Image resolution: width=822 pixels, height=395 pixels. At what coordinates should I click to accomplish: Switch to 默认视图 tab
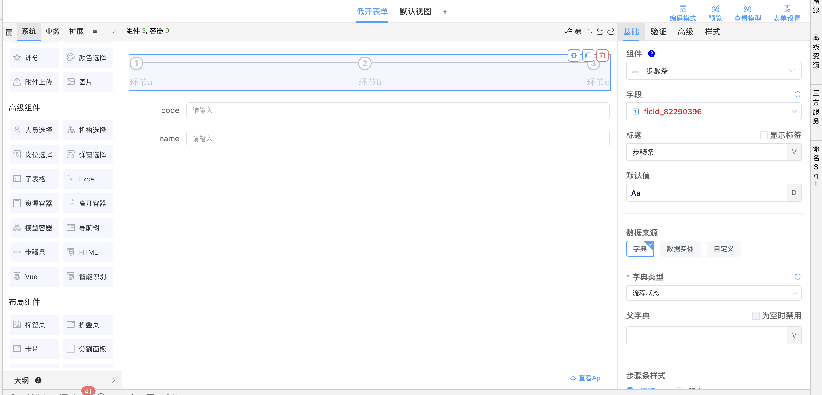(x=415, y=12)
